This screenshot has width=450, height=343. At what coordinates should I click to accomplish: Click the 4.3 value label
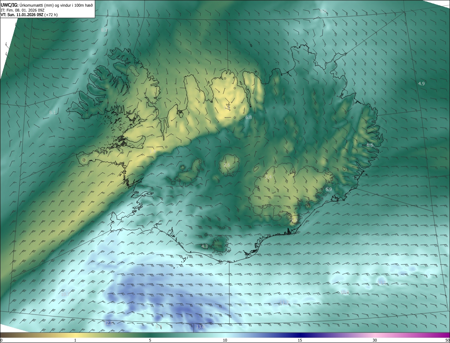click(x=205, y=247)
